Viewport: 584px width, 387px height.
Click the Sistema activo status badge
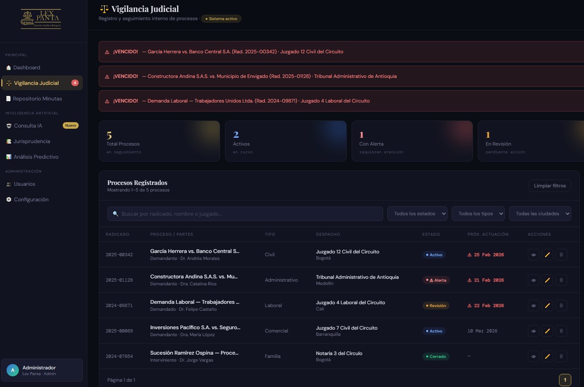point(221,19)
